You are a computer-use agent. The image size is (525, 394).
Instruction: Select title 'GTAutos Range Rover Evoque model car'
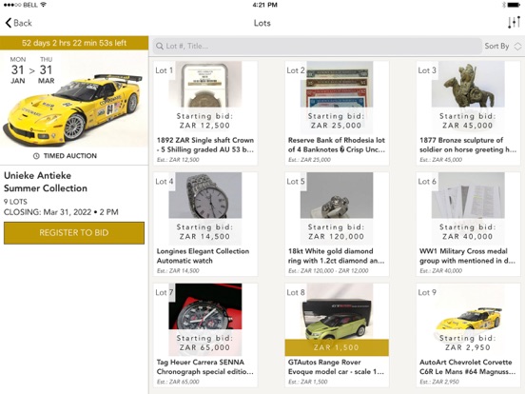coord(336,366)
